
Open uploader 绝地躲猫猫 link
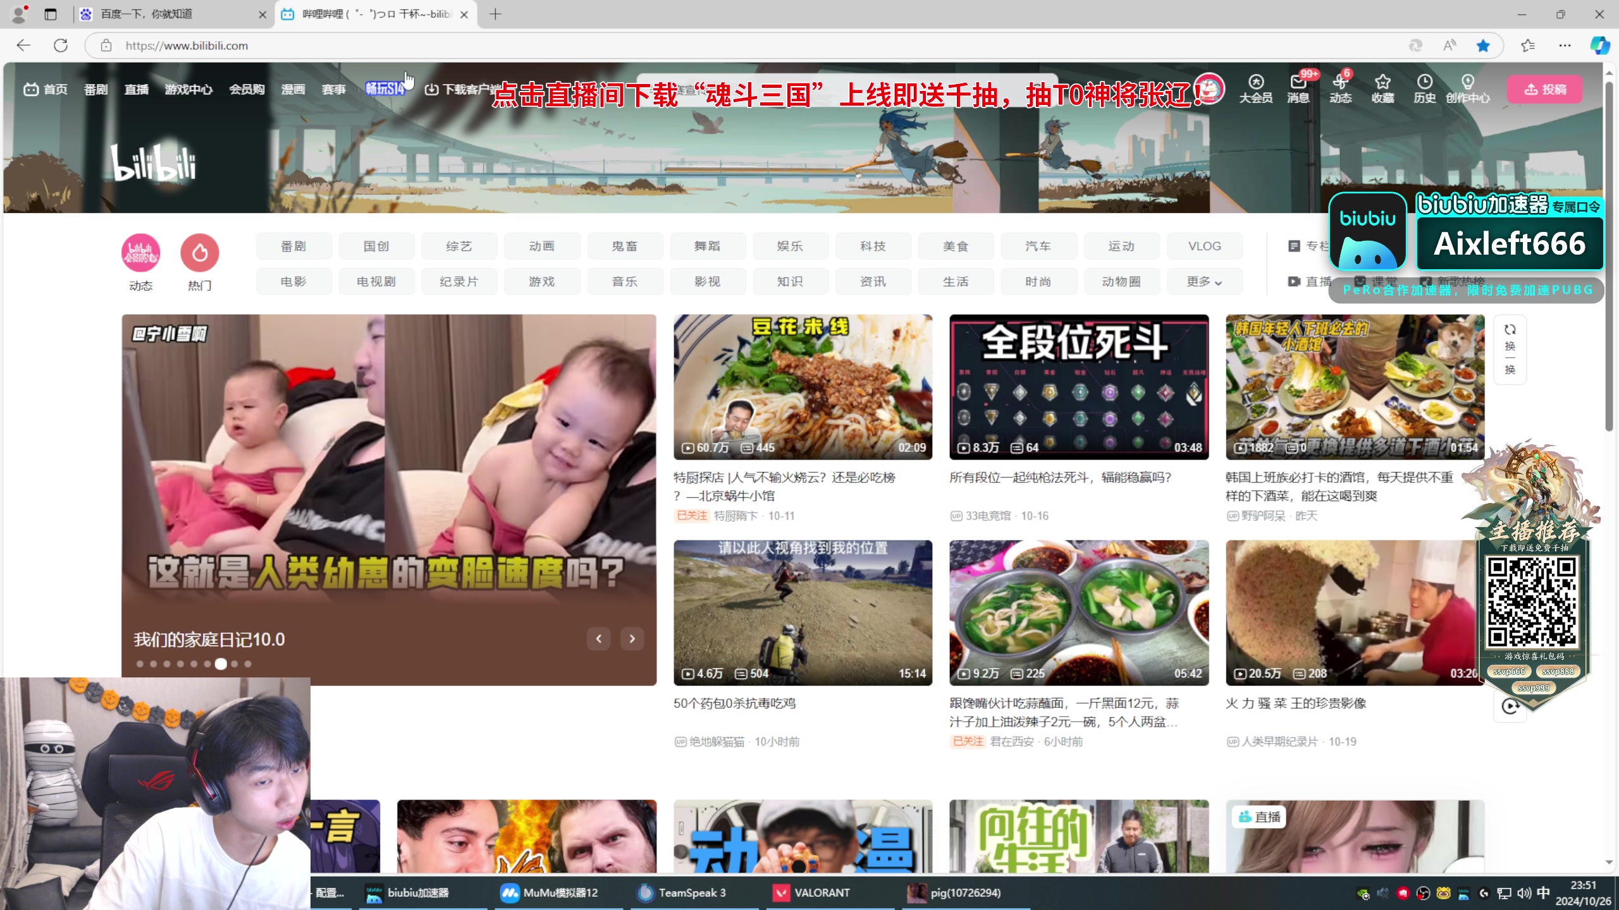coord(717,741)
